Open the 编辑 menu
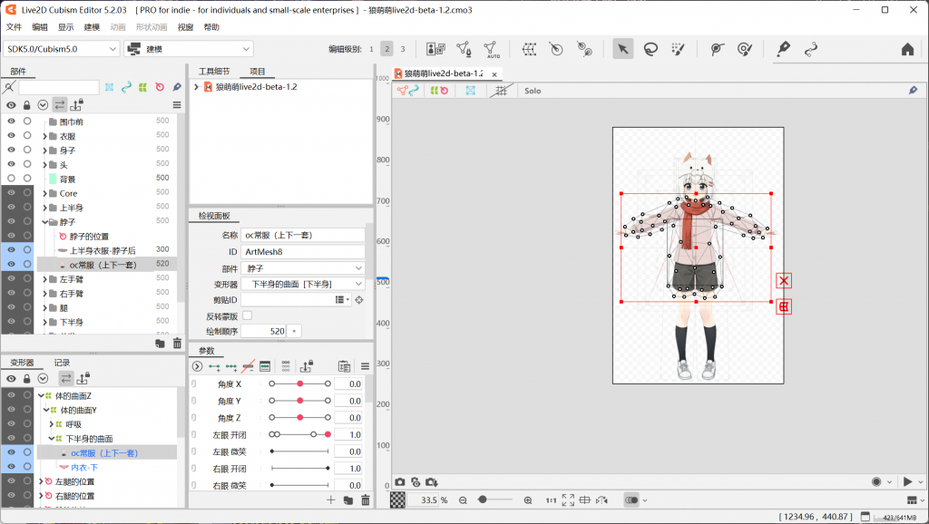 (x=40, y=27)
